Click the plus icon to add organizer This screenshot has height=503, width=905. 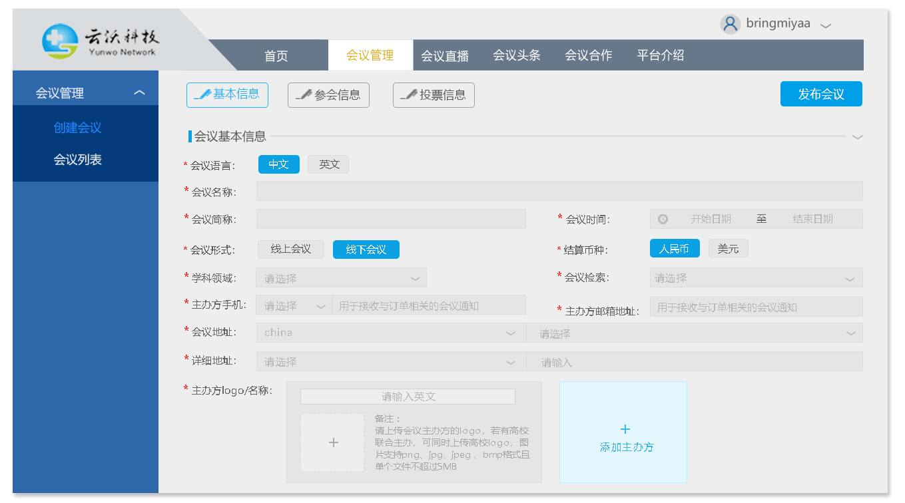pos(625,429)
